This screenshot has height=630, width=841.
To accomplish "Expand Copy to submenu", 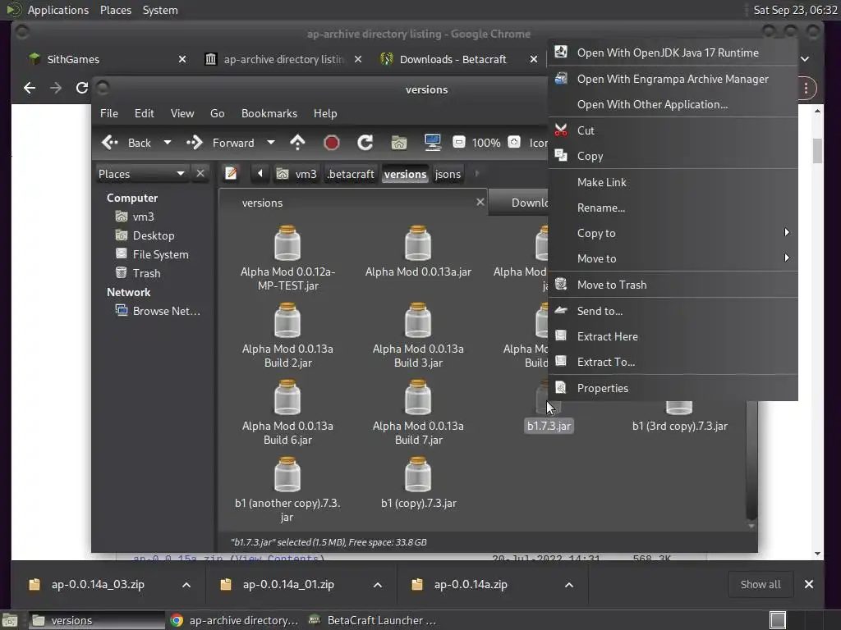I will point(673,233).
